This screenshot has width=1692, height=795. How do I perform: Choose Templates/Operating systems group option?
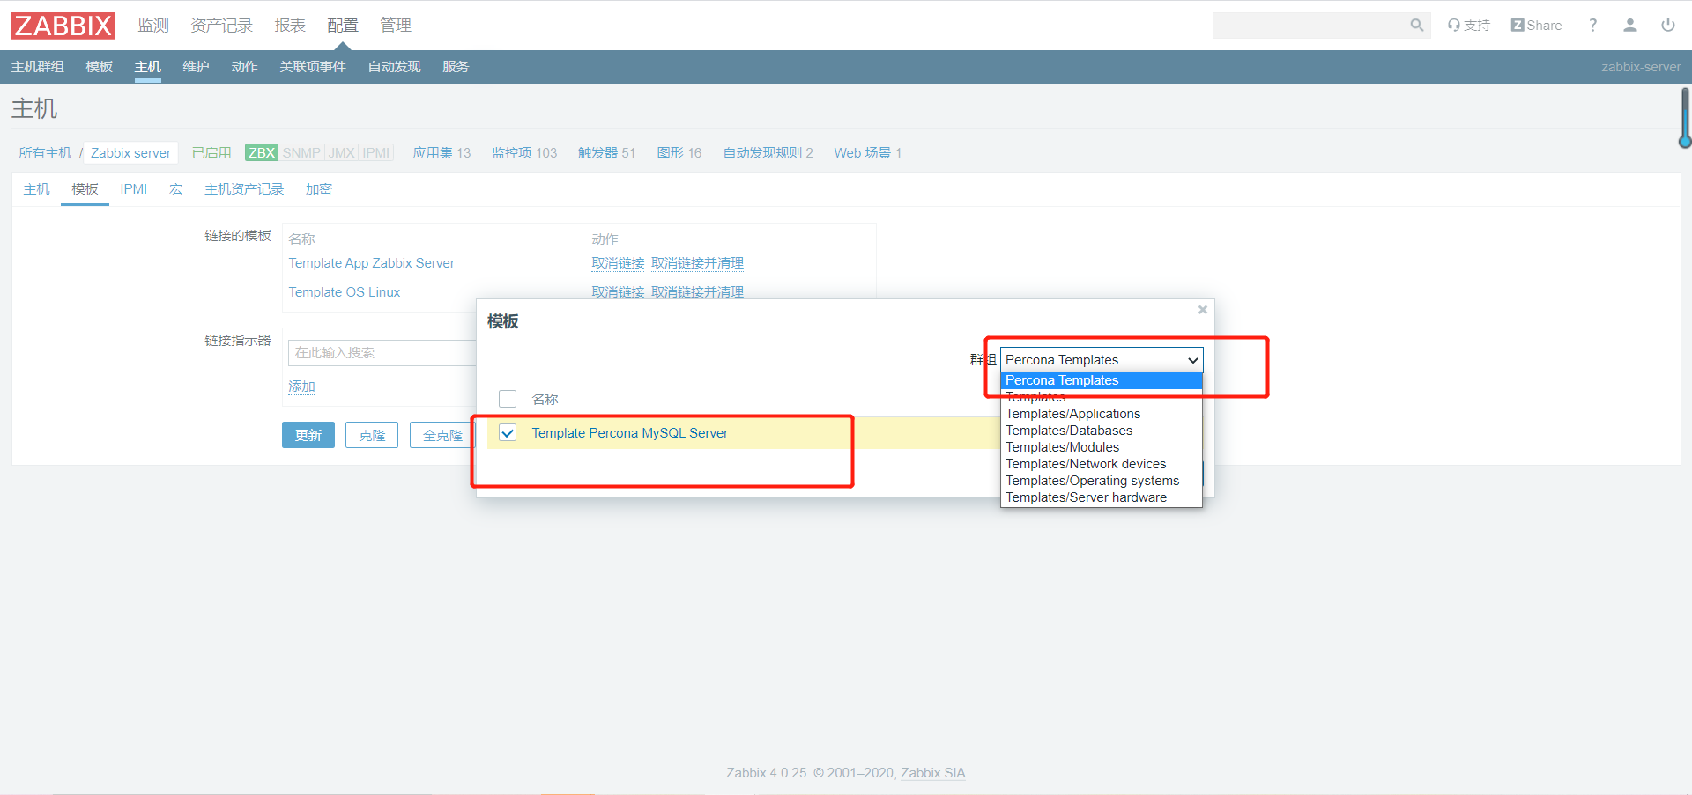click(x=1102, y=481)
